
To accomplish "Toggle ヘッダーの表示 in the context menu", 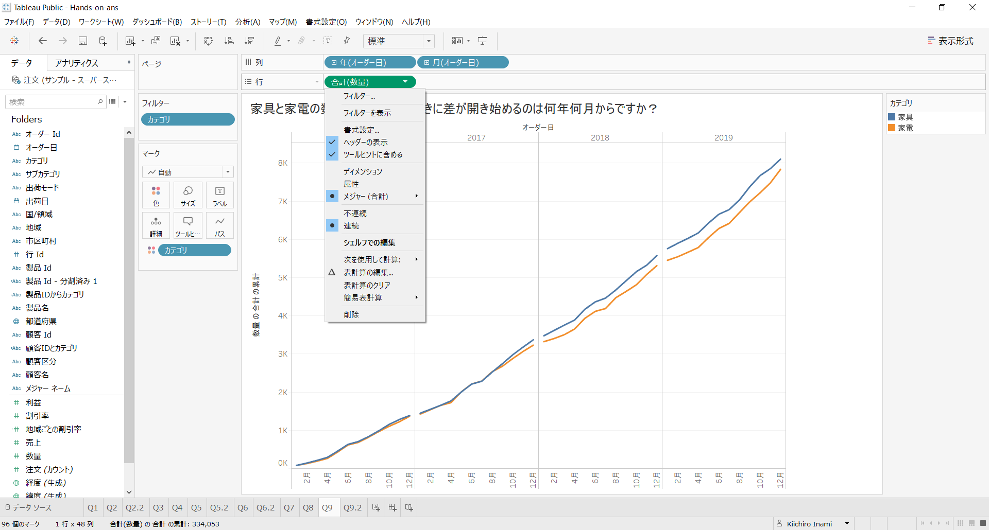I will (x=375, y=142).
